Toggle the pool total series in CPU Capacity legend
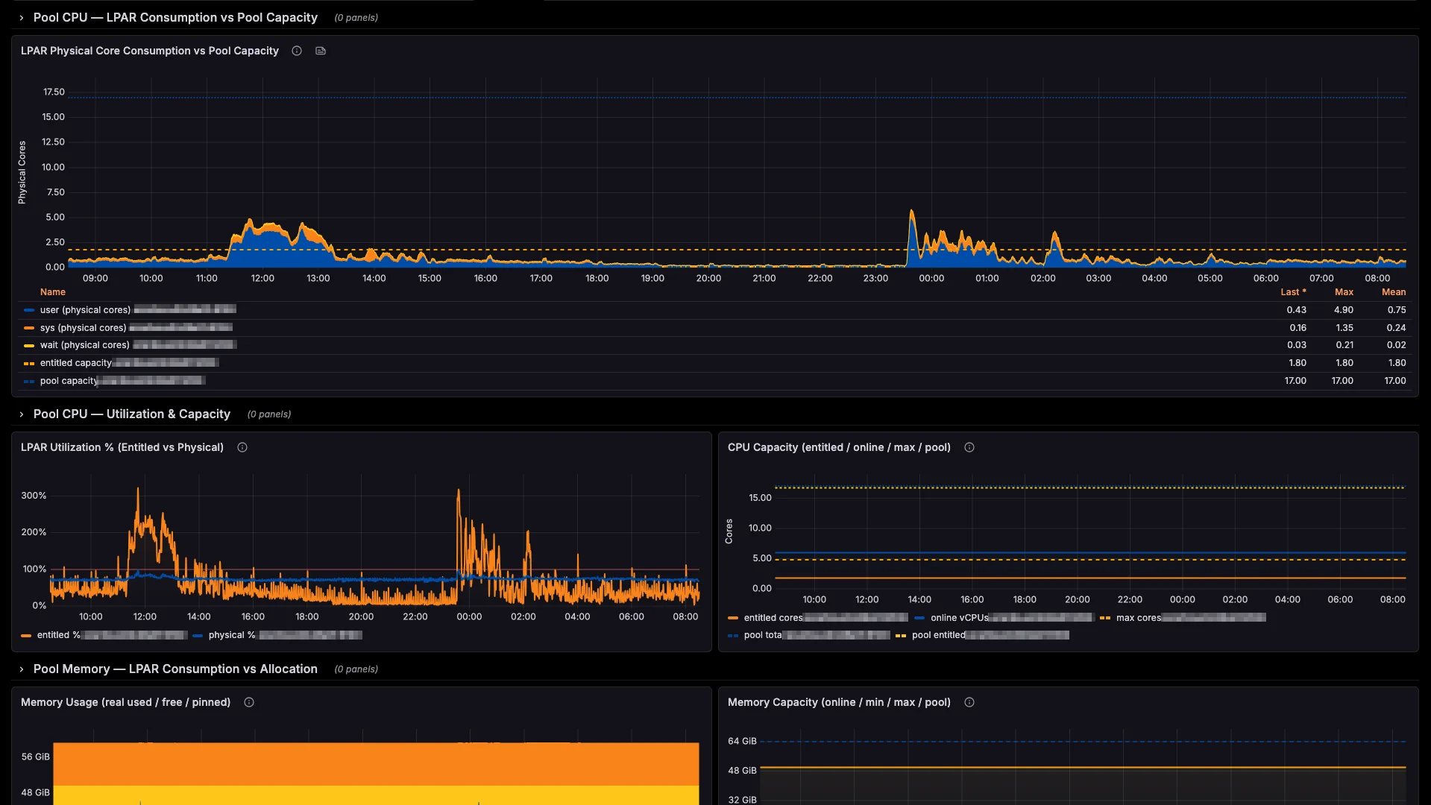1431x805 pixels. pos(762,635)
